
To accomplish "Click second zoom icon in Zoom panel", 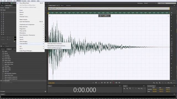I will pos(127,89).
